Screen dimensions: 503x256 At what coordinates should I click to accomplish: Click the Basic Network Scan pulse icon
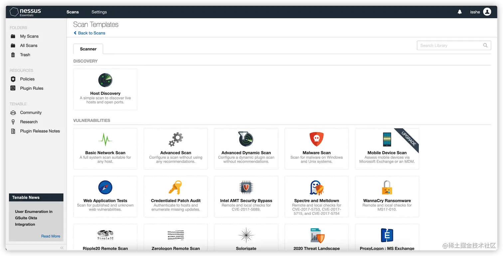click(x=105, y=140)
